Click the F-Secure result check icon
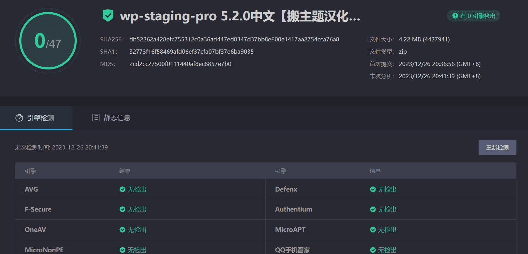 coord(122,209)
